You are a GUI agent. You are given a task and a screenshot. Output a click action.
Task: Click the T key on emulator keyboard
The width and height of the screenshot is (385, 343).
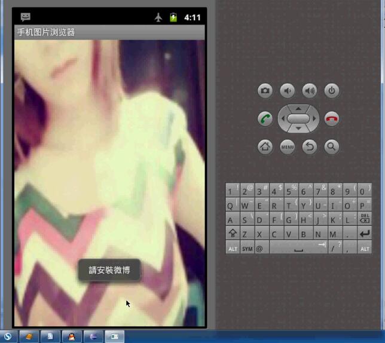pos(291,204)
